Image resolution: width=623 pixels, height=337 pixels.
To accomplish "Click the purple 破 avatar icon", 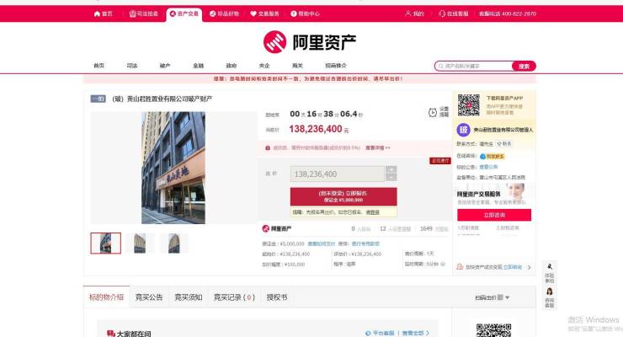I will [x=463, y=130].
